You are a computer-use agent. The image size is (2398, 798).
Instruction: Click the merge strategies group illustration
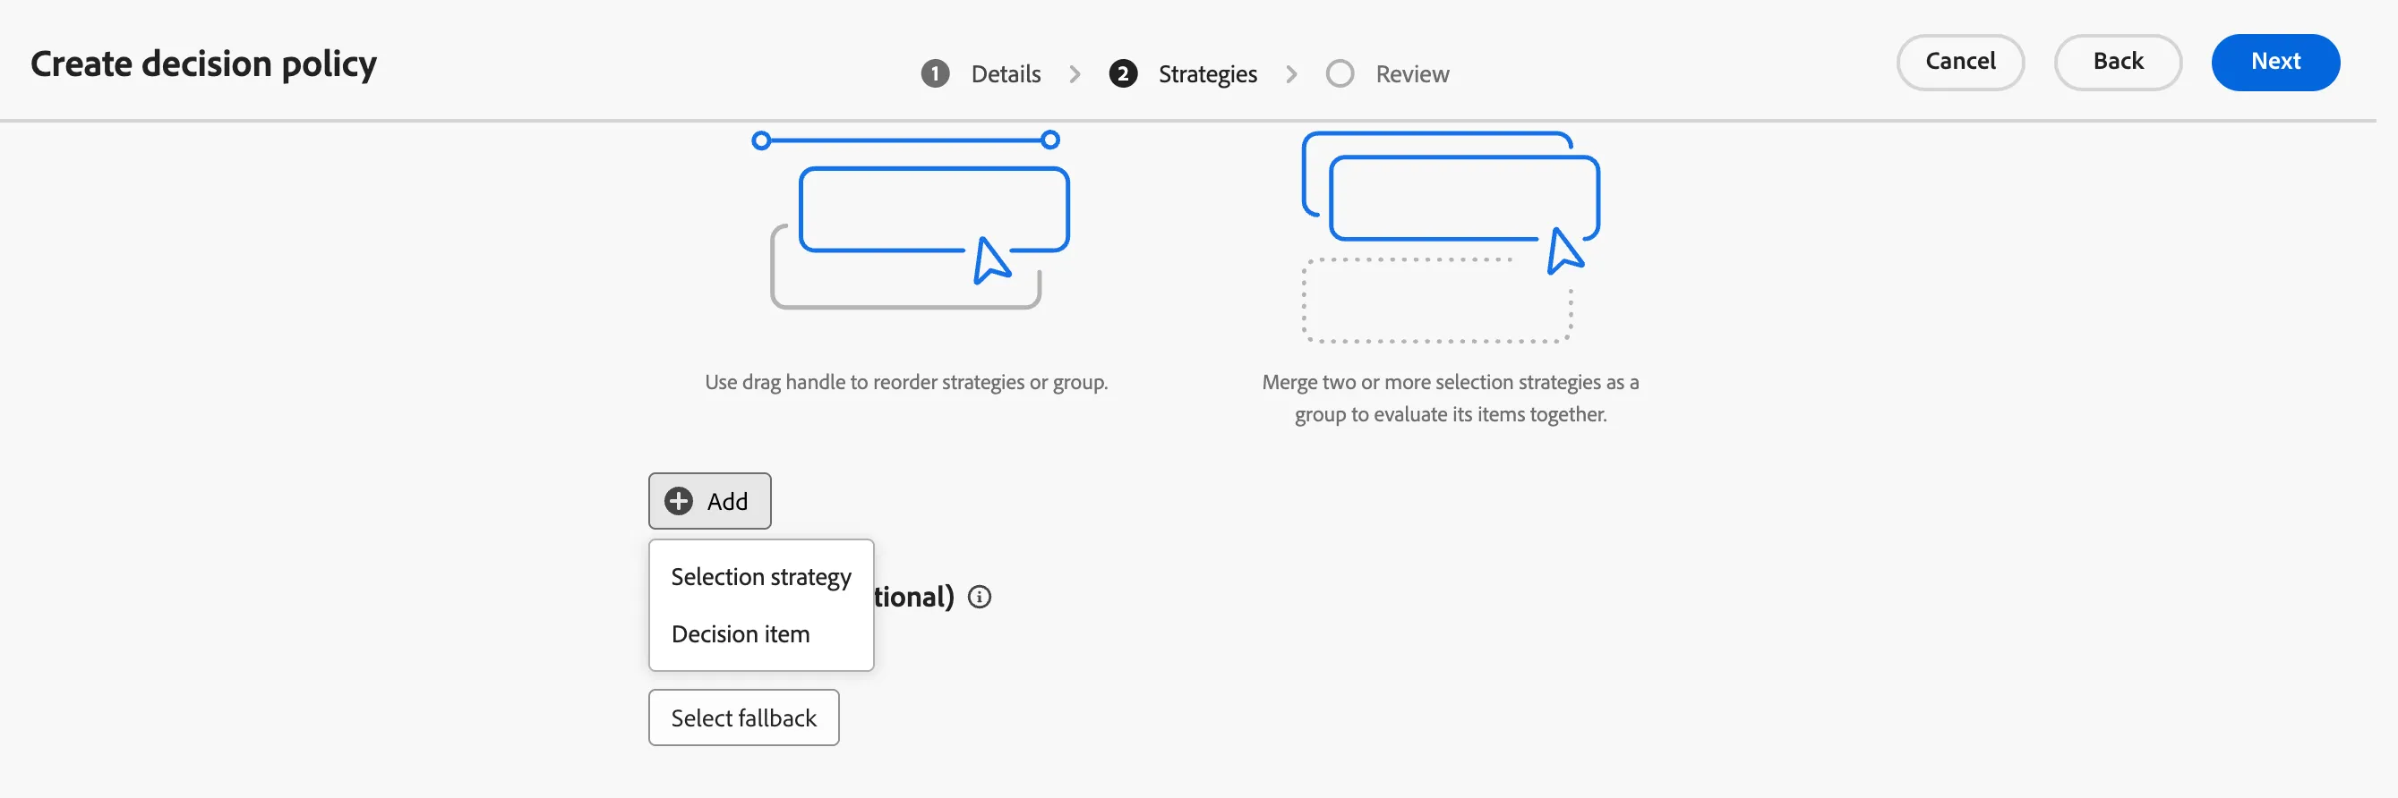[x=1451, y=237]
